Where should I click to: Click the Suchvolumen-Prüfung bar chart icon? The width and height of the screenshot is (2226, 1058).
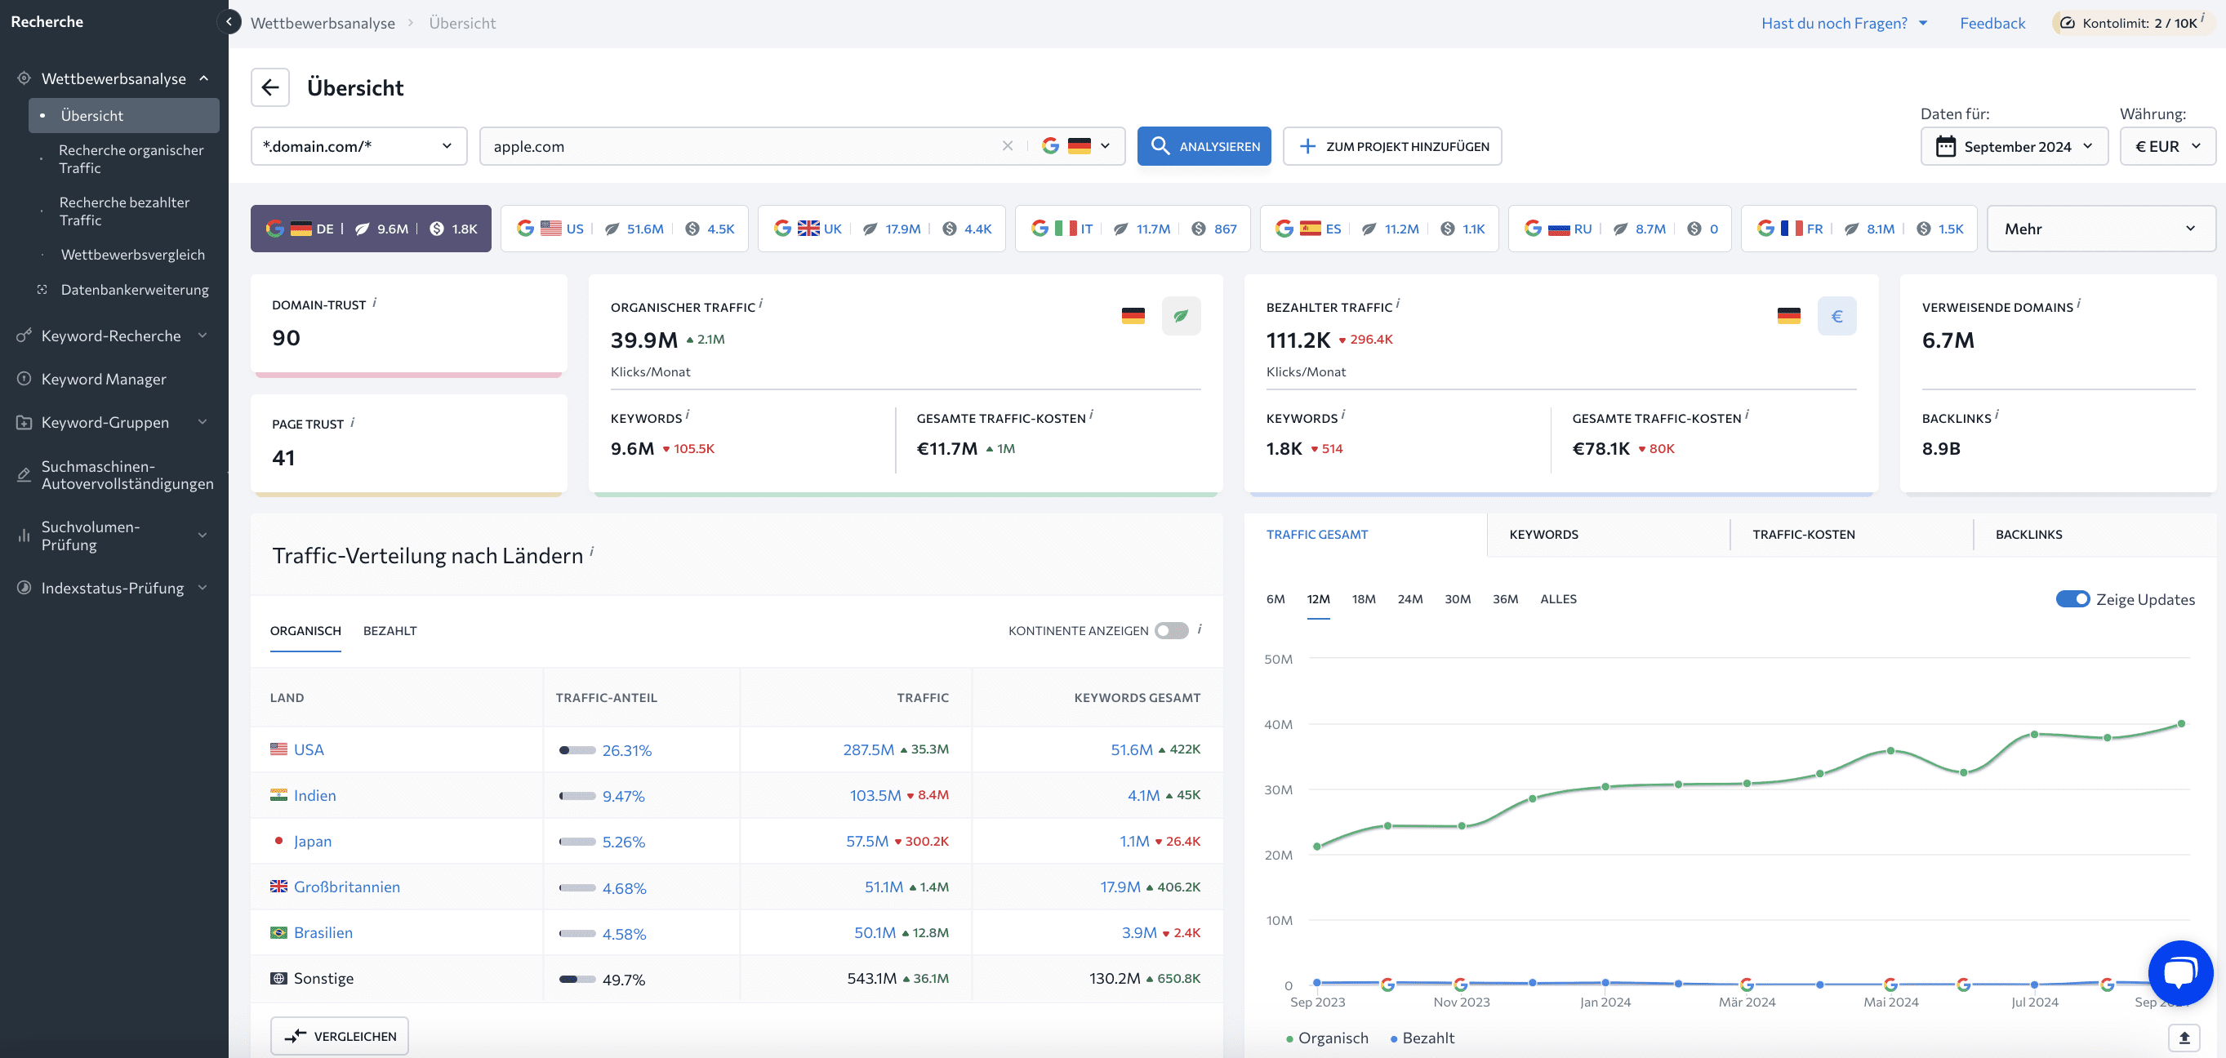[24, 536]
